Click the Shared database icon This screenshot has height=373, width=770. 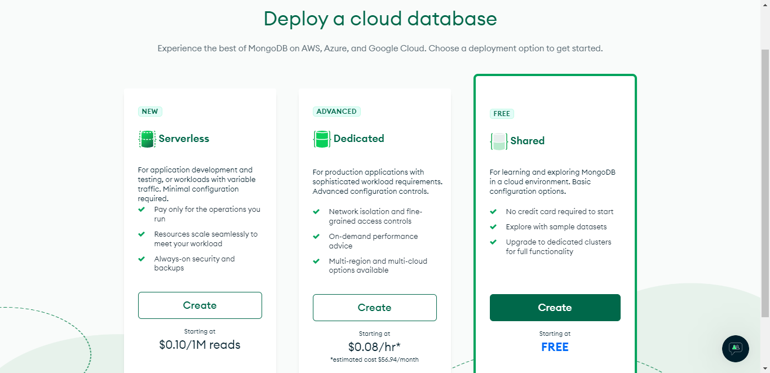[x=499, y=141]
